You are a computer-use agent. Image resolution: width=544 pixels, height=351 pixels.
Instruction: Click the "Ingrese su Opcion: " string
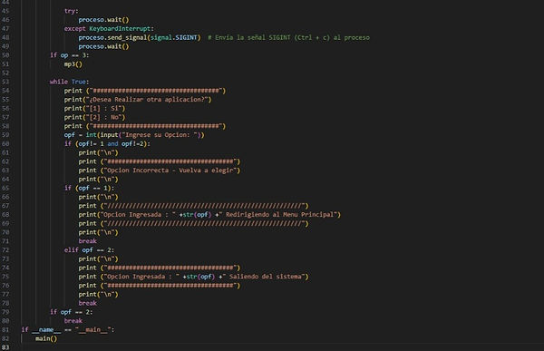[x=160, y=135]
